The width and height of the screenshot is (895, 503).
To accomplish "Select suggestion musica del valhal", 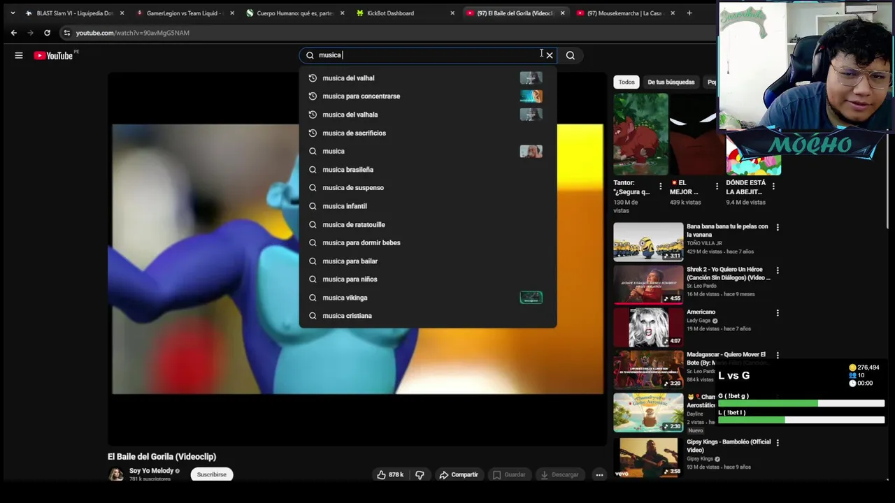I will pos(428,78).
